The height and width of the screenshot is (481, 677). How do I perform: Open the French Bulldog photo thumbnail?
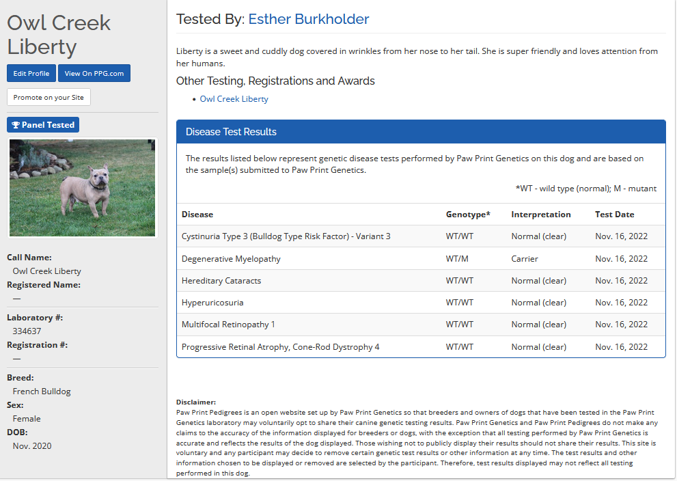click(x=82, y=188)
